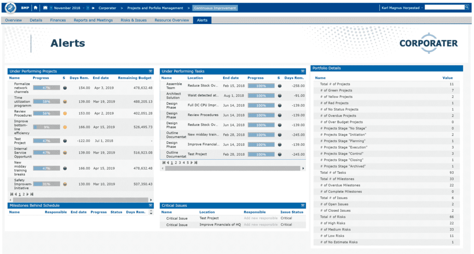Open the calendar icon beside November 2018
Image resolution: width=474 pixels, height=254 pixels.
pos(46,8)
